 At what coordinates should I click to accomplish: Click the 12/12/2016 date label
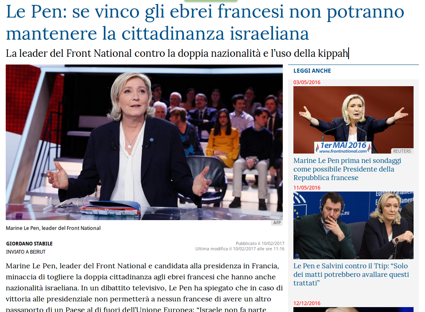pos(307,303)
